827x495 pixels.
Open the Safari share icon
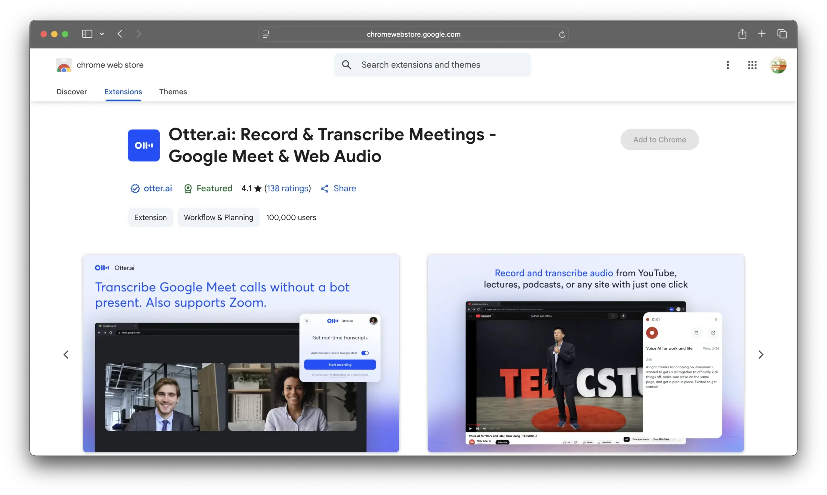point(742,34)
